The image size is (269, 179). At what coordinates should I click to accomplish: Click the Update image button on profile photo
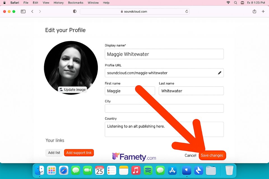point(73,89)
